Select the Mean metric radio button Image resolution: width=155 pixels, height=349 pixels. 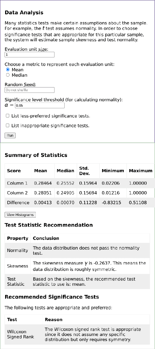pos(8,70)
